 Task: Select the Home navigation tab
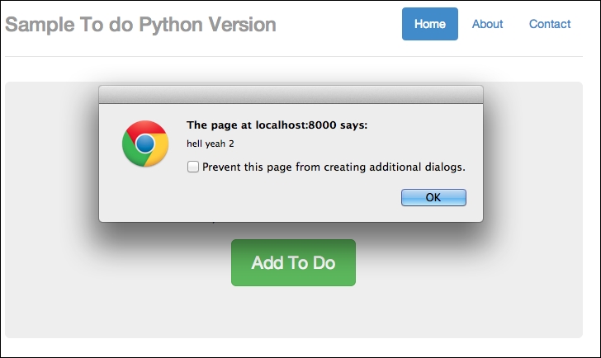click(429, 24)
